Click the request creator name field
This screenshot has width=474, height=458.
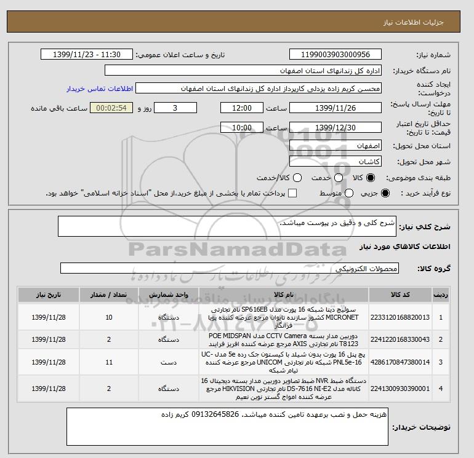click(259, 88)
